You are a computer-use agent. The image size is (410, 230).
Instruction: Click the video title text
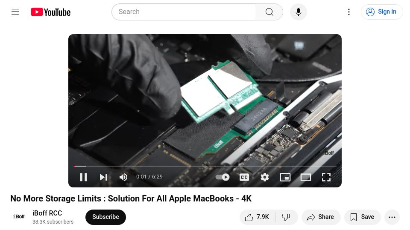pos(131,199)
